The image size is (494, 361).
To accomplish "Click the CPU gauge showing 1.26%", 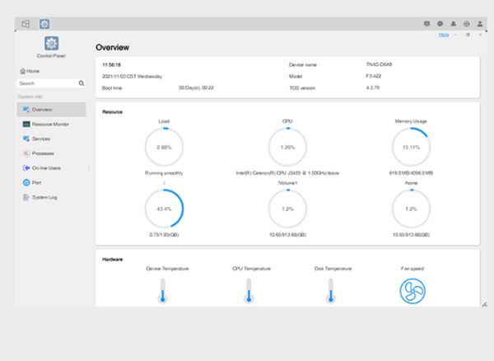I will [287, 147].
